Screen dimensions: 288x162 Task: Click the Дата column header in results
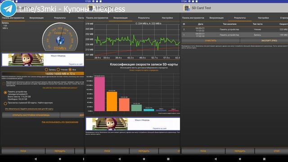coord(201,24)
